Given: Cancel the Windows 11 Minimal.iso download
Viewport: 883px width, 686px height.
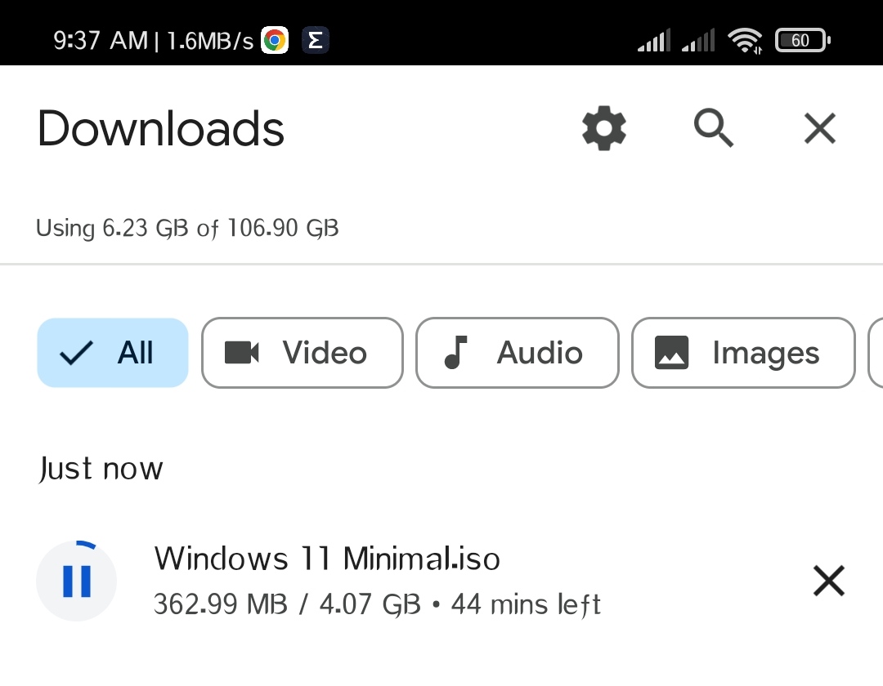Looking at the screenshot, I should tap(829, 581).
